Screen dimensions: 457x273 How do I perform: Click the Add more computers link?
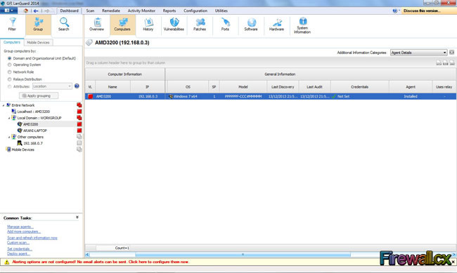click(x=24, y=232)
